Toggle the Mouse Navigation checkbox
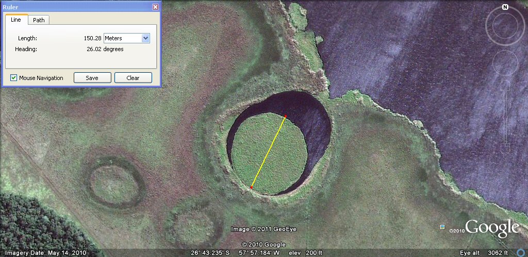Viewport: 528px width, 257px height. pos(14,78)
